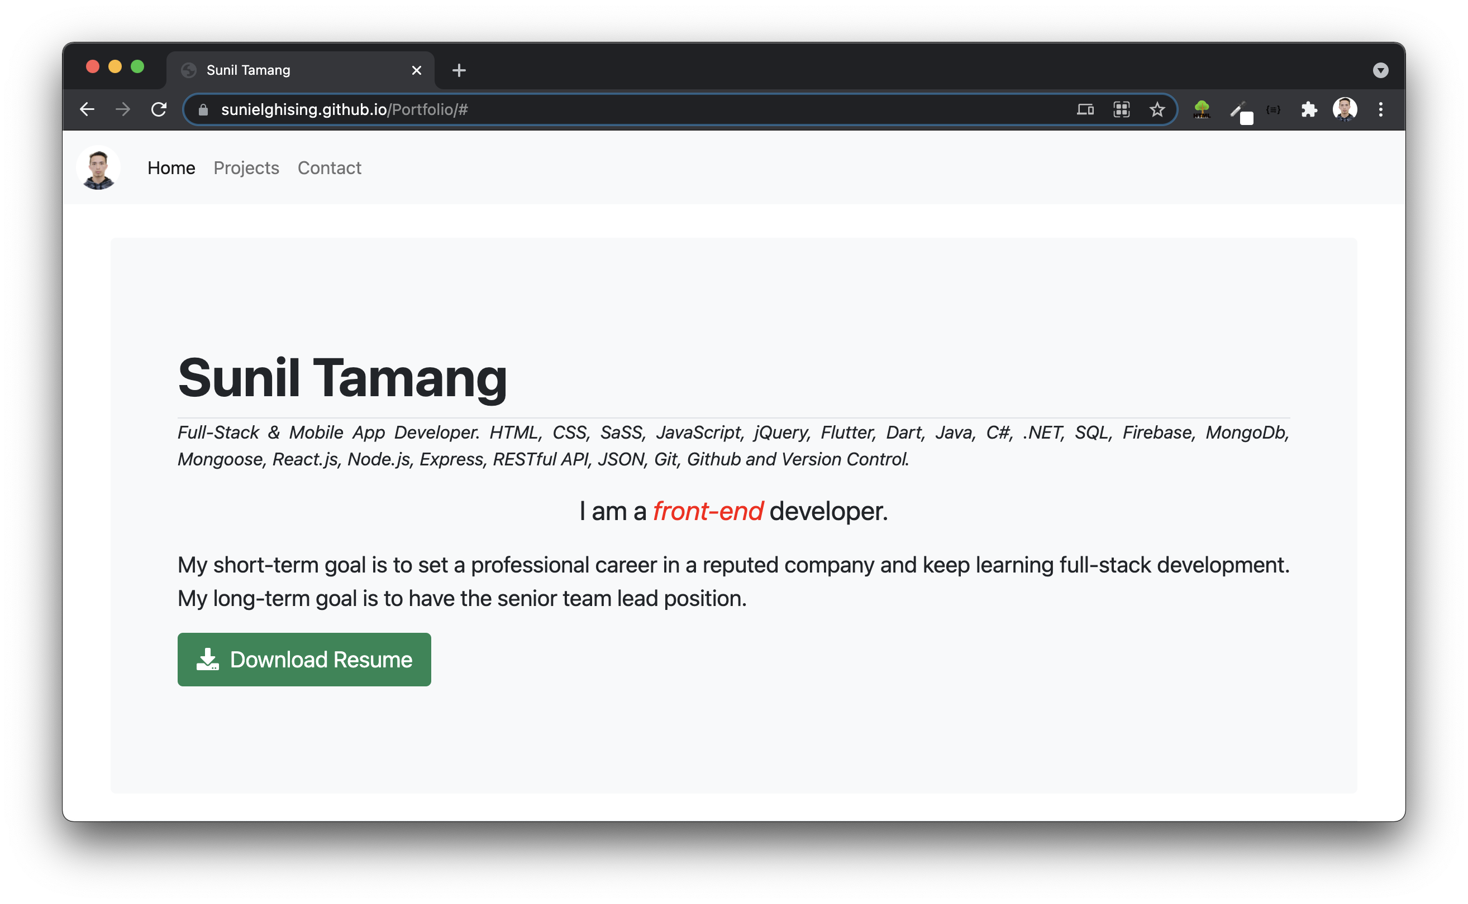Reload the Portfolio page
This screenshot has width=1468, height=904.
(x=159, y=109)
